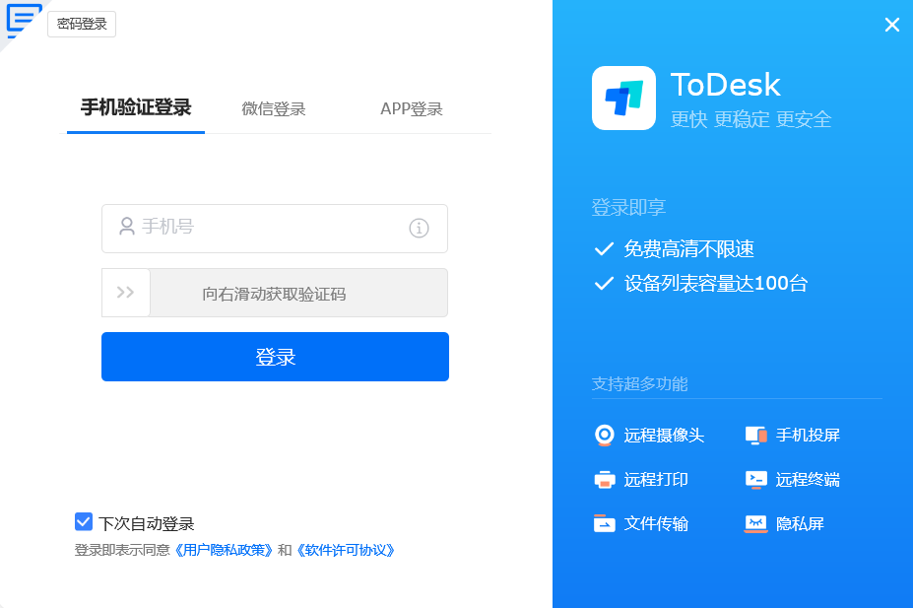Toggle the 下次自动登录 checkbox
Viewport: 913px width, 608px height.
point(84,522)
